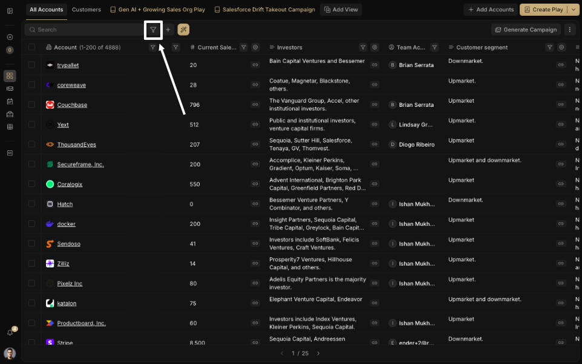Open the three-dot more options menu
Screen dimensions: 582x364
(x=569, y=30)
